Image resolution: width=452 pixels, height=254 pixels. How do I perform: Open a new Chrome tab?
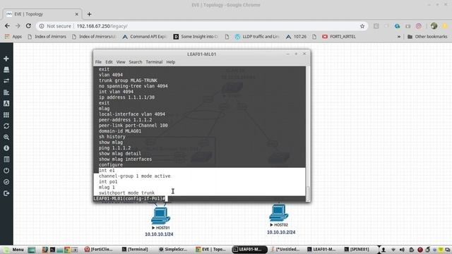90,14
